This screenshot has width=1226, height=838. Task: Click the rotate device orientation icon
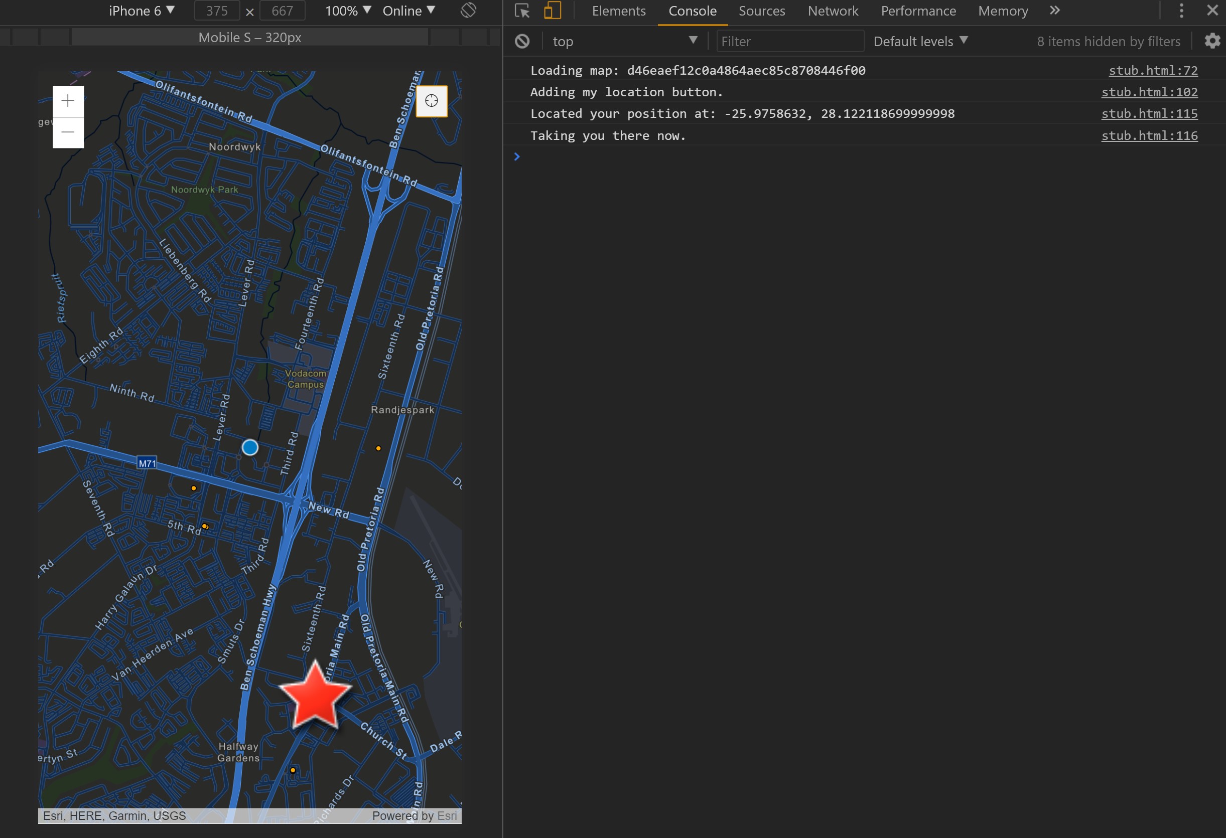pyautogui.click(x=468, y=11)
